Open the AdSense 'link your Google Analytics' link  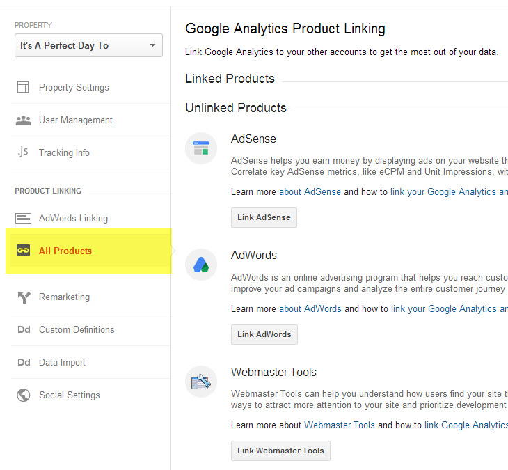coord(449,192)
